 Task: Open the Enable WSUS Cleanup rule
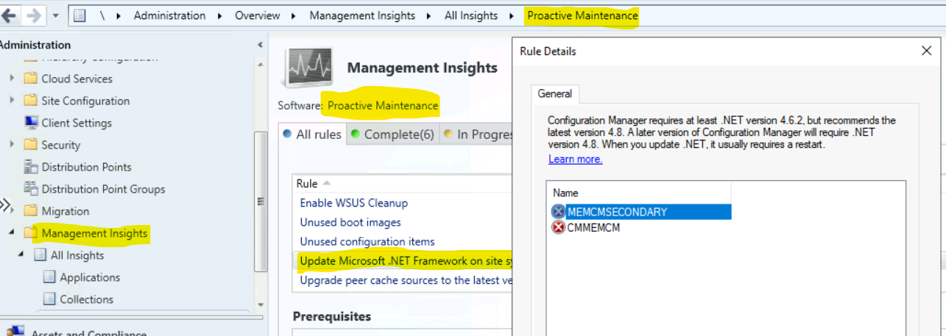point(353,203)
